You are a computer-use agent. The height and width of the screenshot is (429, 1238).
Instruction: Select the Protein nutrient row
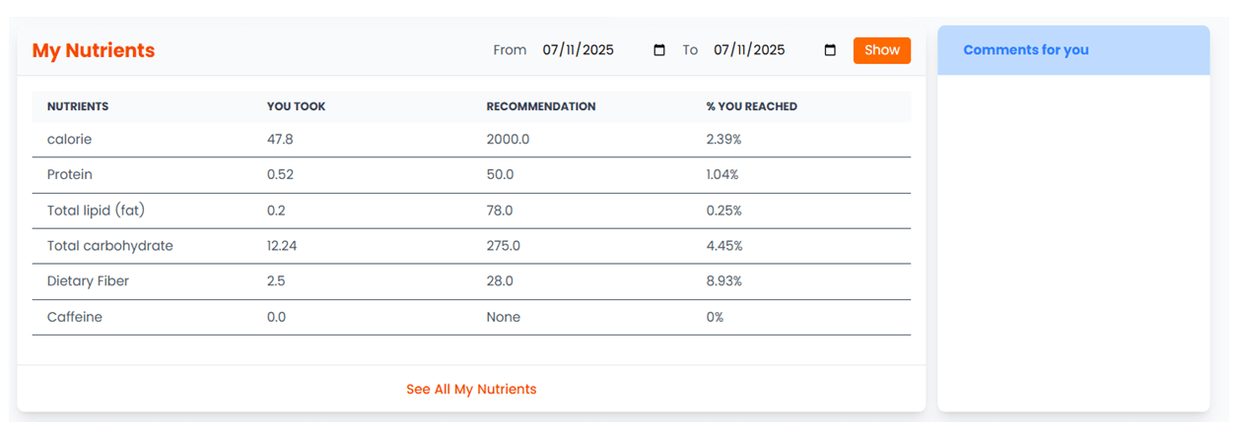(x=471, y=175)
